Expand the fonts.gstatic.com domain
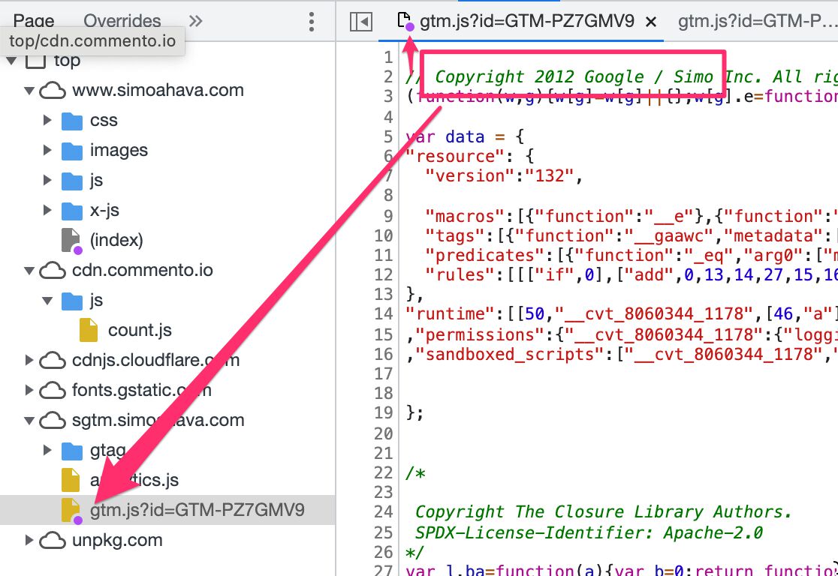 tap(29, 390)
